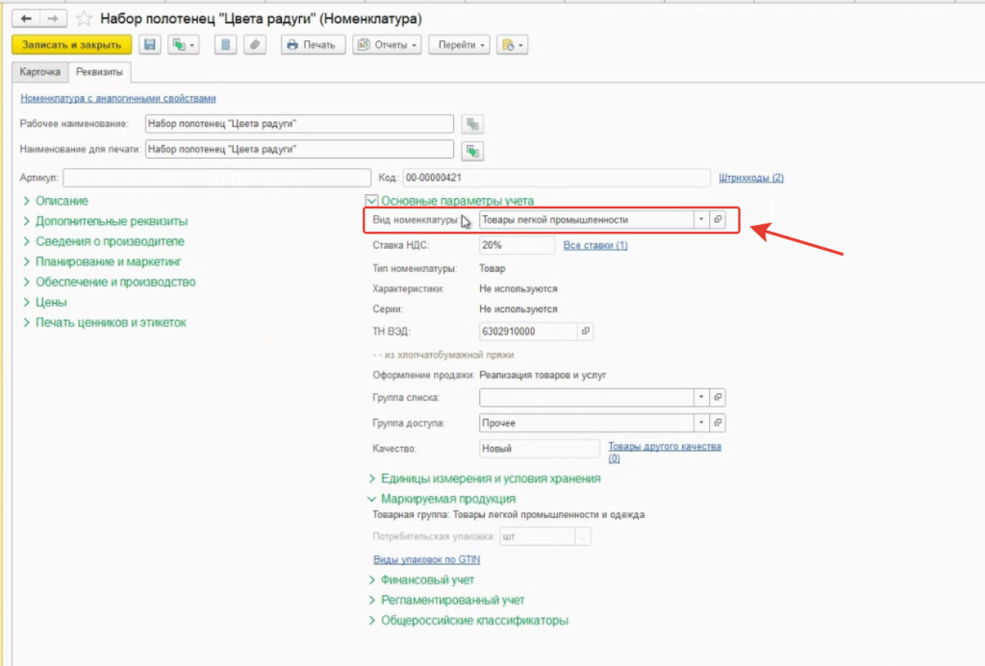Open the attached files paperclip icon
Viewport: 985px width, 666px height.
click(254, 45)
